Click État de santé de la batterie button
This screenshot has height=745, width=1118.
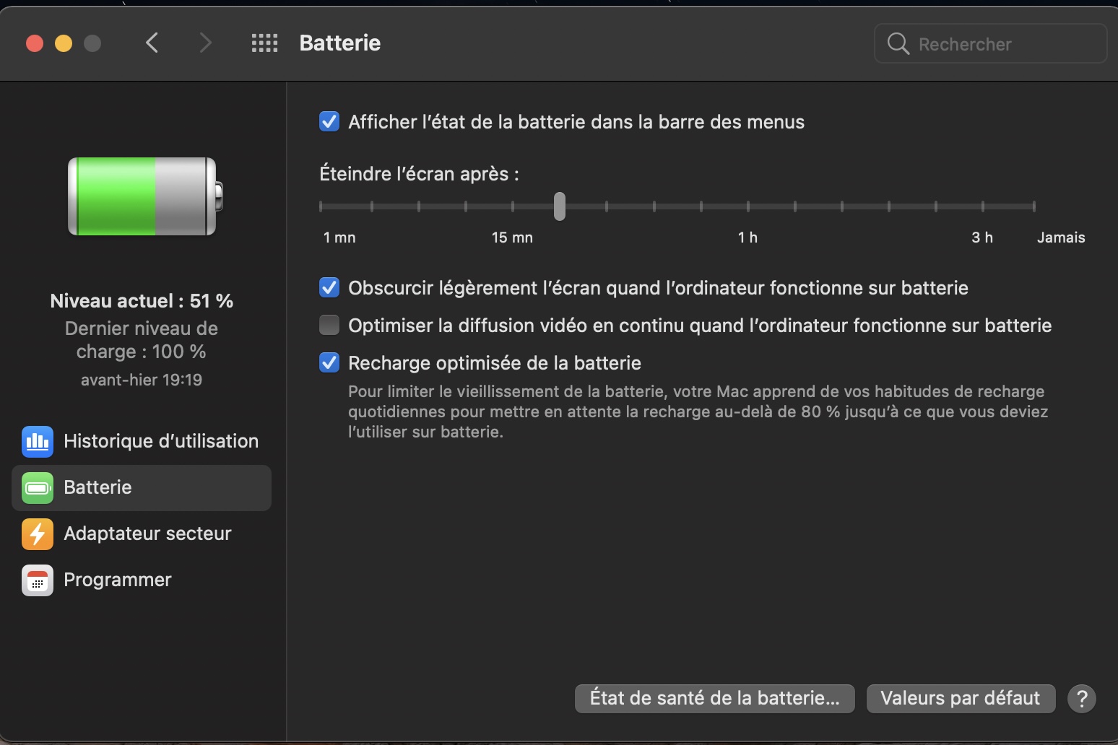pos(714,699)
